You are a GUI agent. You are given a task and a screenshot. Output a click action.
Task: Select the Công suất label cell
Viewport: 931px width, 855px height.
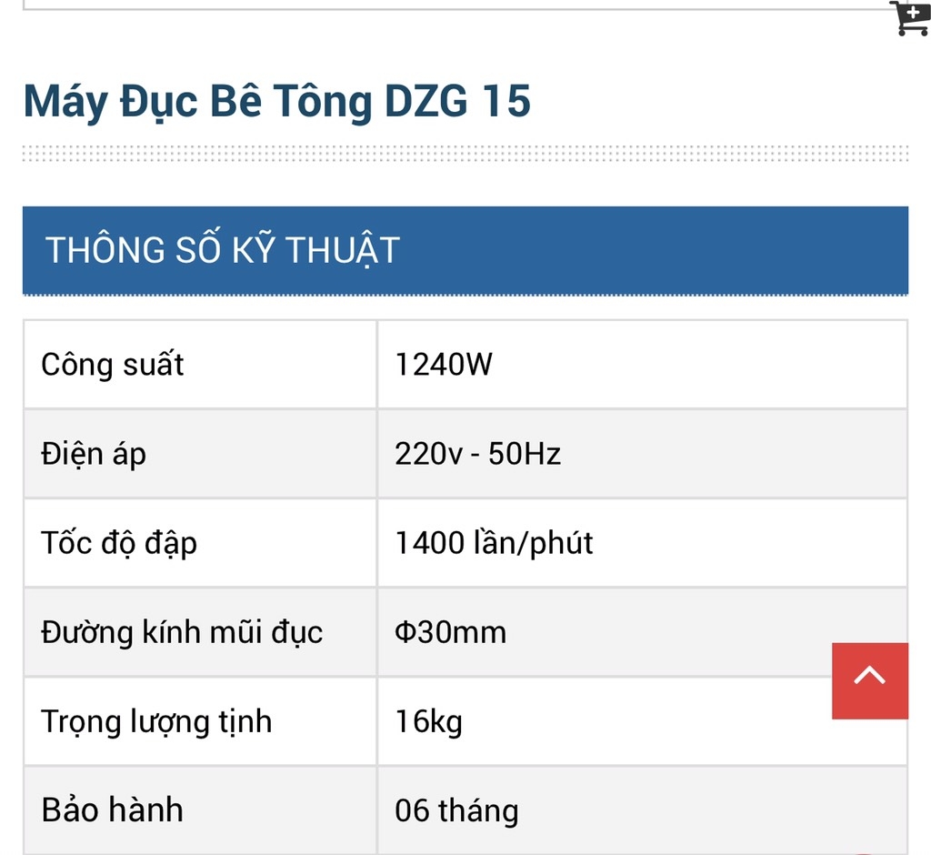[x=200, y=364]
